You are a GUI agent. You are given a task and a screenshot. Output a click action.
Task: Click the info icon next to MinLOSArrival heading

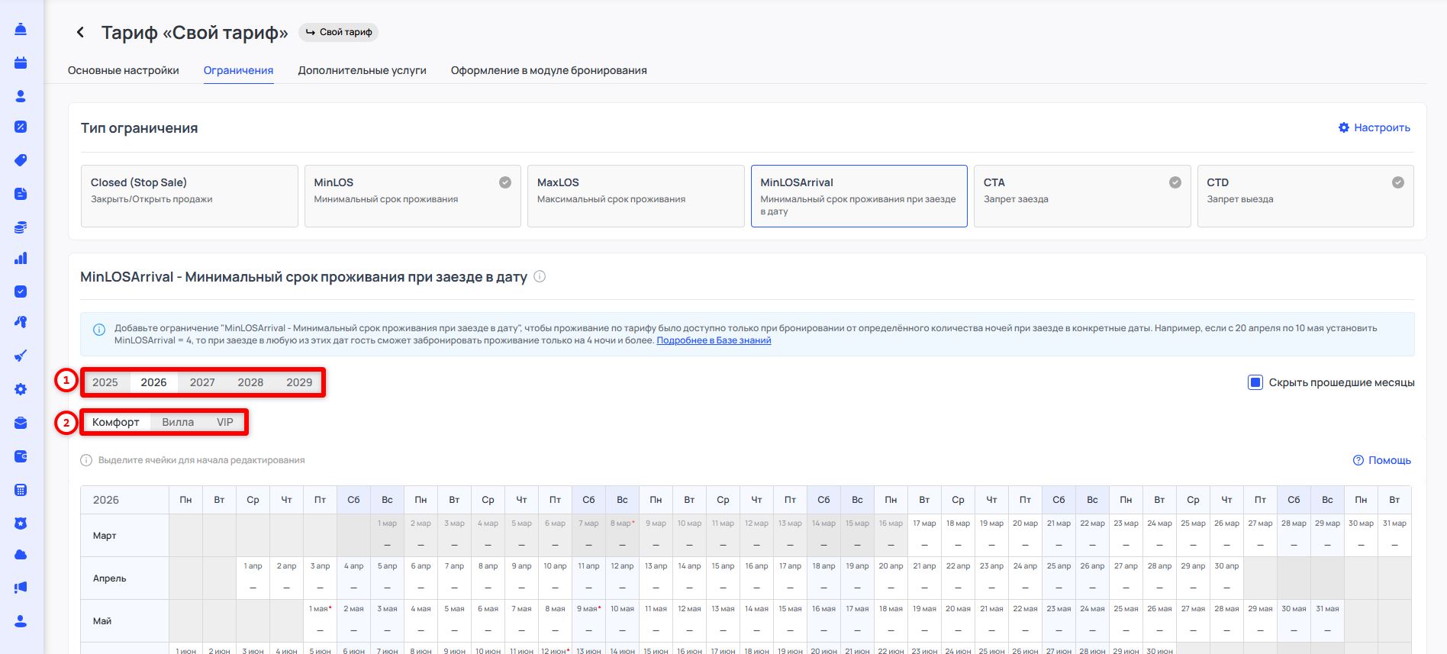coord(540,276)
